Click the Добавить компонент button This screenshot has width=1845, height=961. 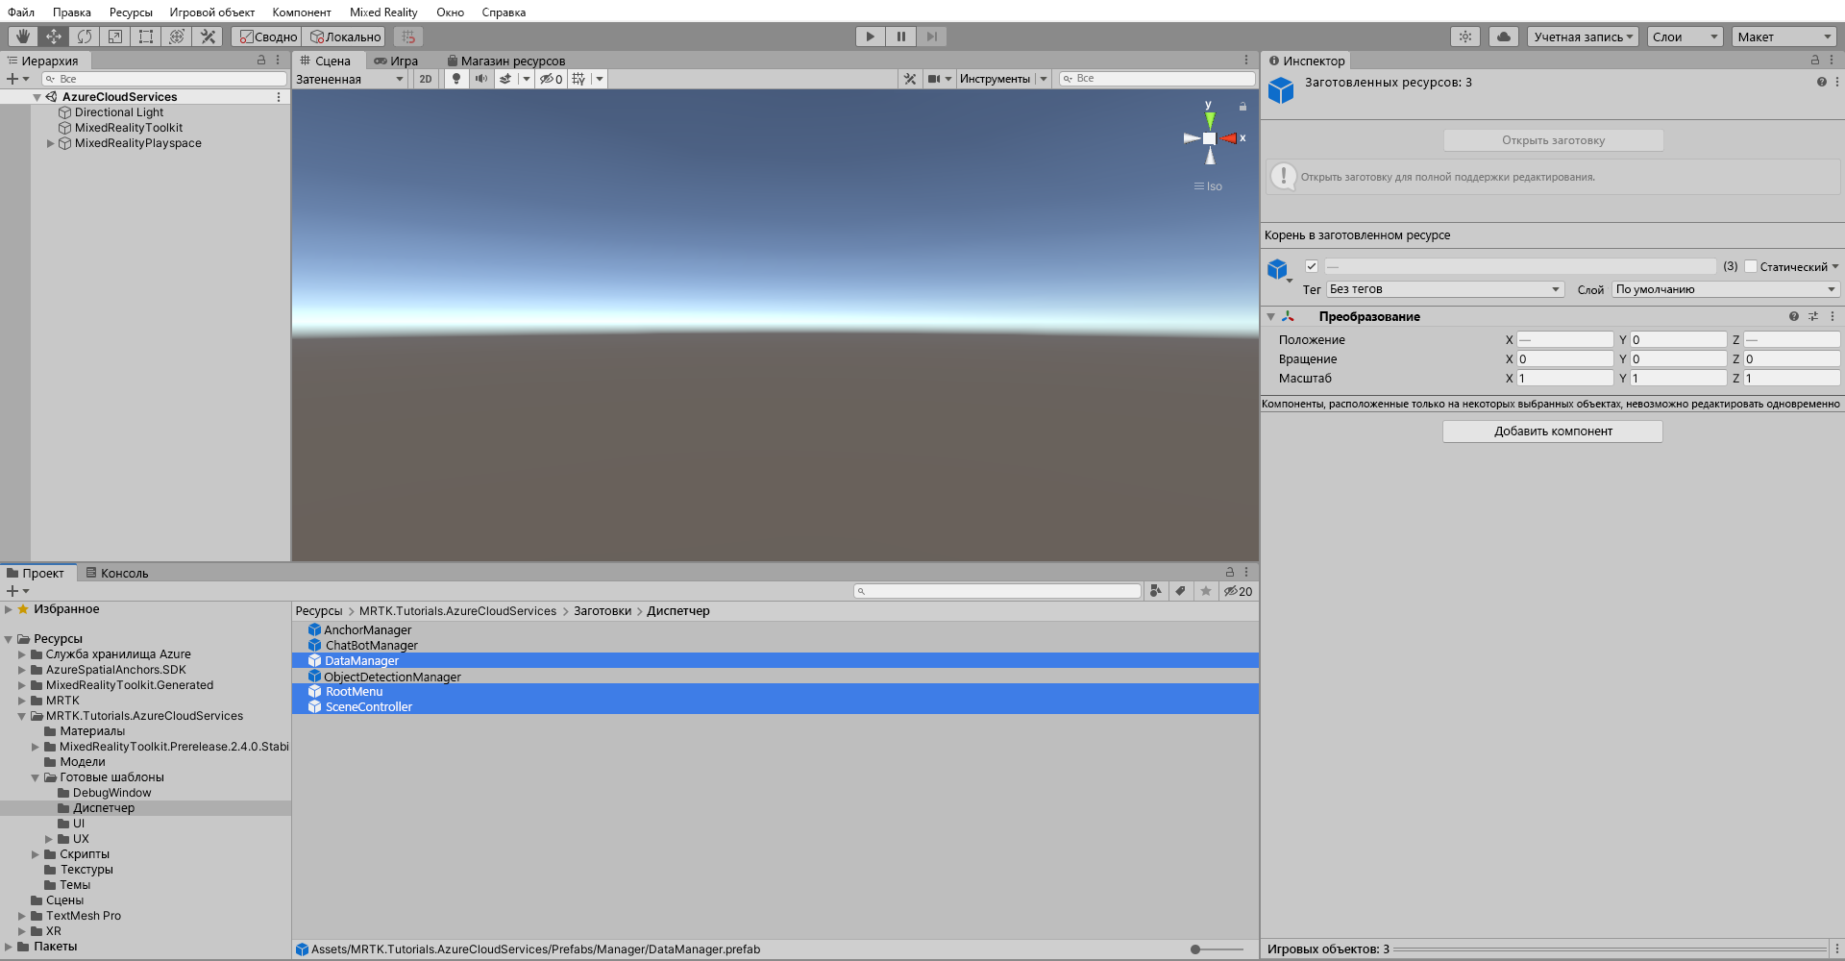1553,431
